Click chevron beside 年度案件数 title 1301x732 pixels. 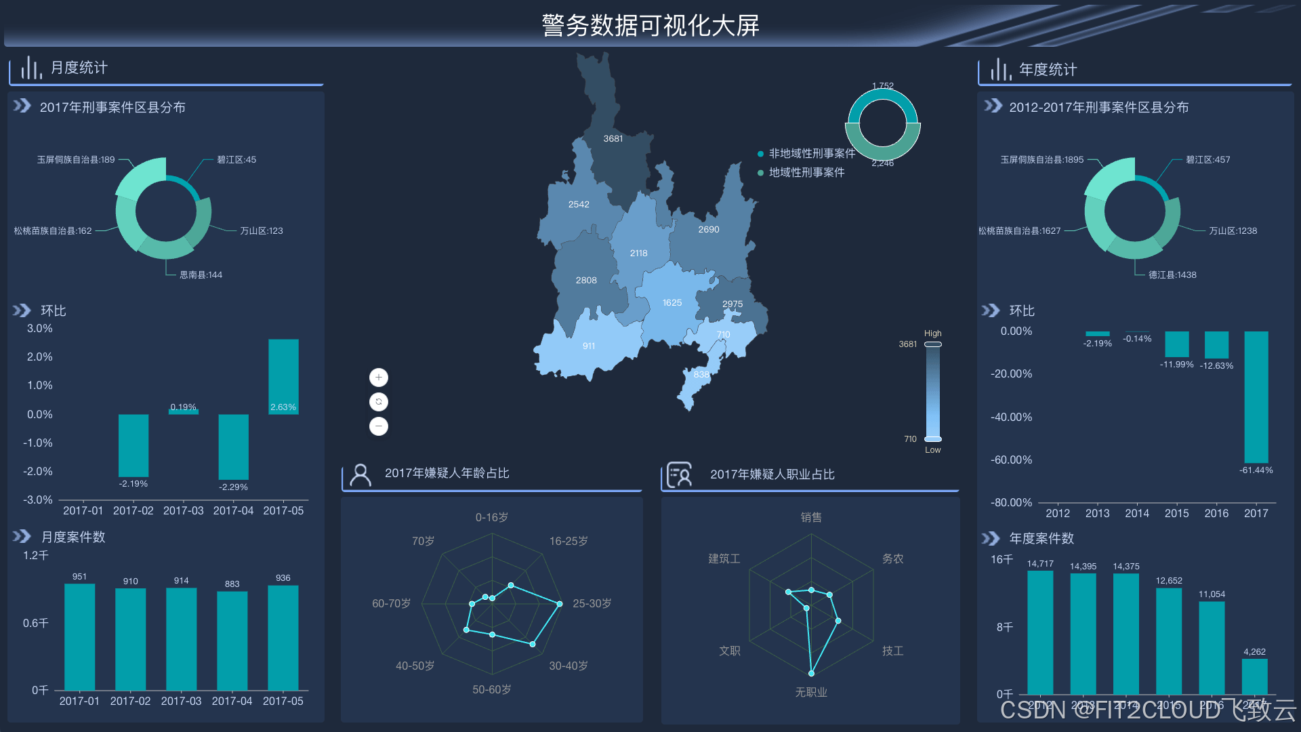tap(991, 538)
